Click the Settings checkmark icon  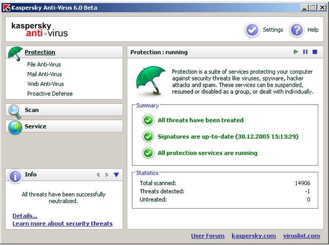tap(252, 30)
